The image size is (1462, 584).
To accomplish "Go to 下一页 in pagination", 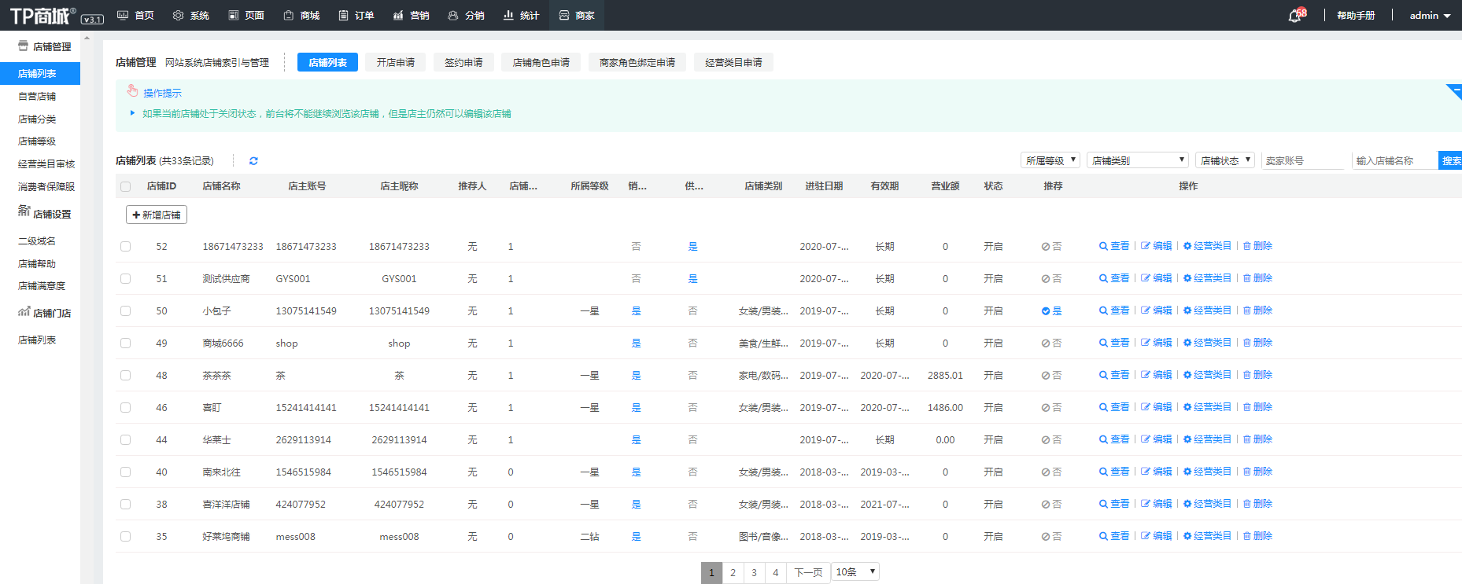I will [x=808, y=573].
